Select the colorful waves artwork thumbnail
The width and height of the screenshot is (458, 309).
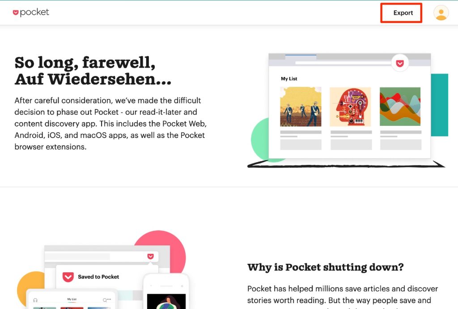pyautogui.click(x=400, y=107)
